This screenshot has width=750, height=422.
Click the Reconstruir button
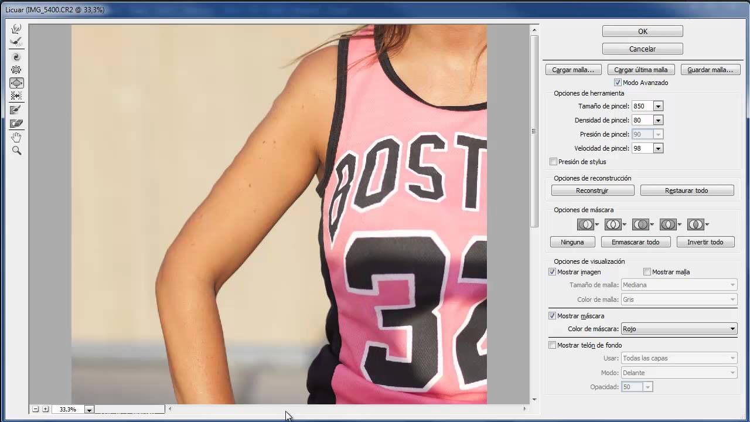pos(592,190)
